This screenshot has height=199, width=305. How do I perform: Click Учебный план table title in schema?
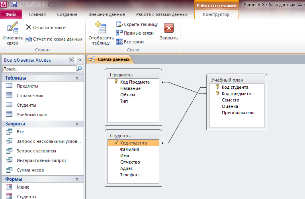pyautogui.click(x=227, y=80)
